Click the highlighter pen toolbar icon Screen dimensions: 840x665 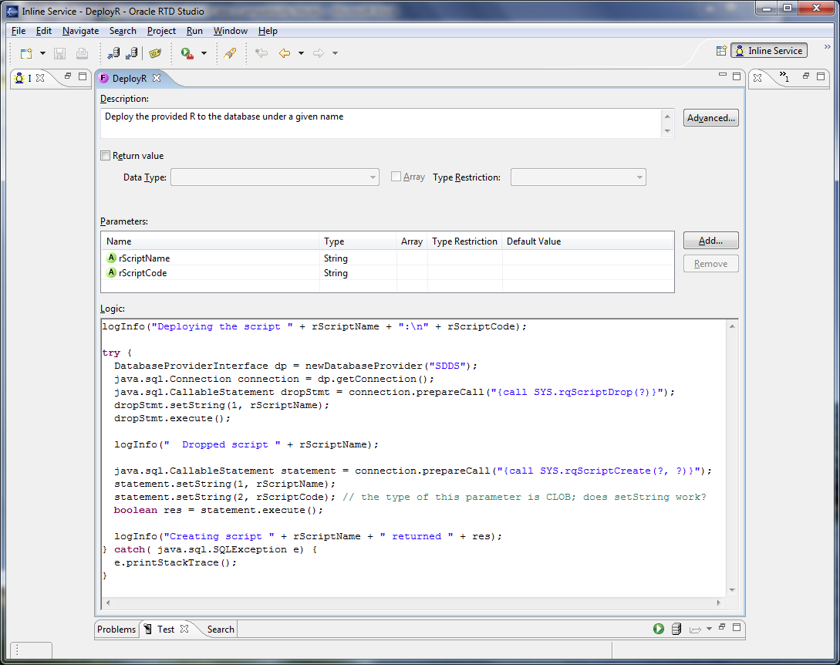click(x=229, y=53)
